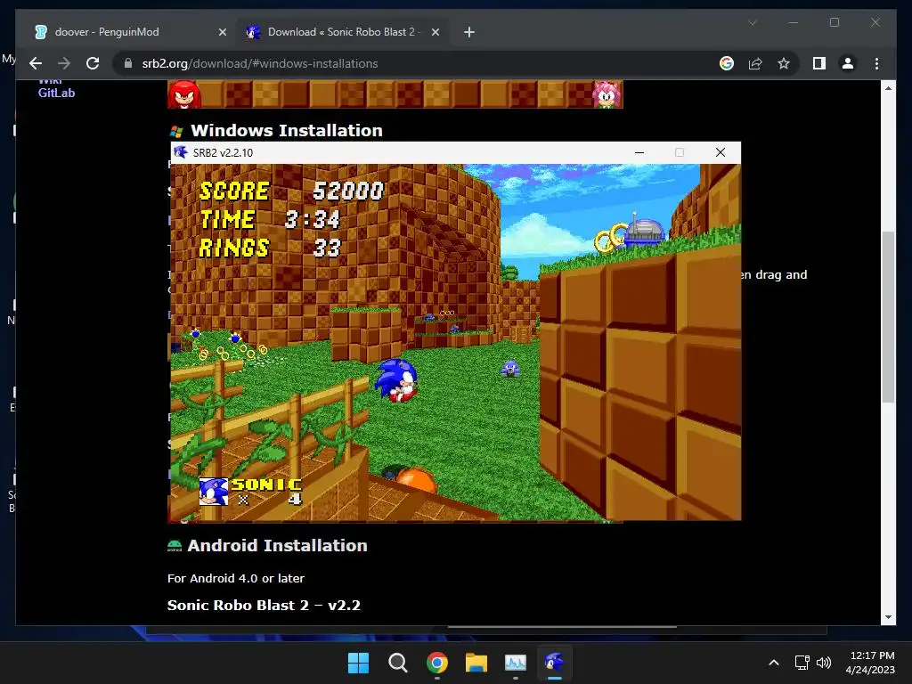The height and width of the screenshot is (684, 912).
Task: Click the RINGS 33 counter in game
Action: point(270,248)
